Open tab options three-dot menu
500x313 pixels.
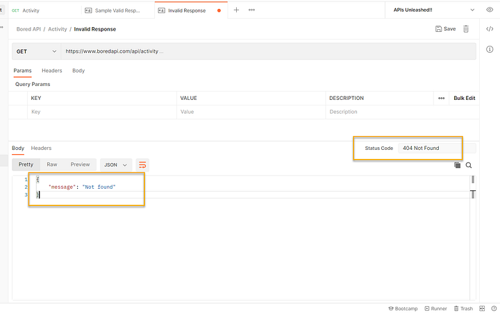coord(251,10)
